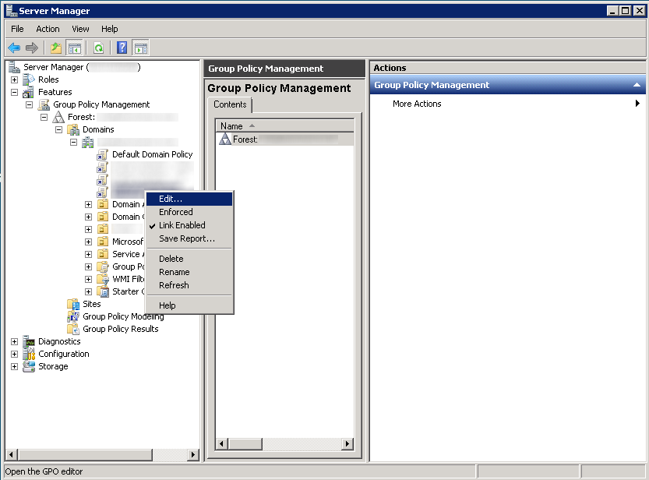Choose Delete from the context menu
Viewport: 649px width, 480px height.
[x=189, y=259]
